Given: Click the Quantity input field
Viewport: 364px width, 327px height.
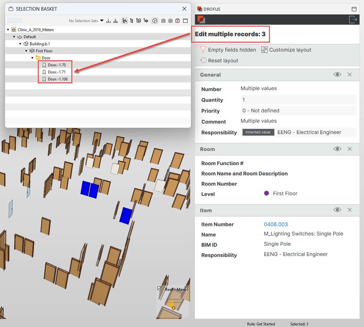Looking at the screenshot, I should 298,100.
